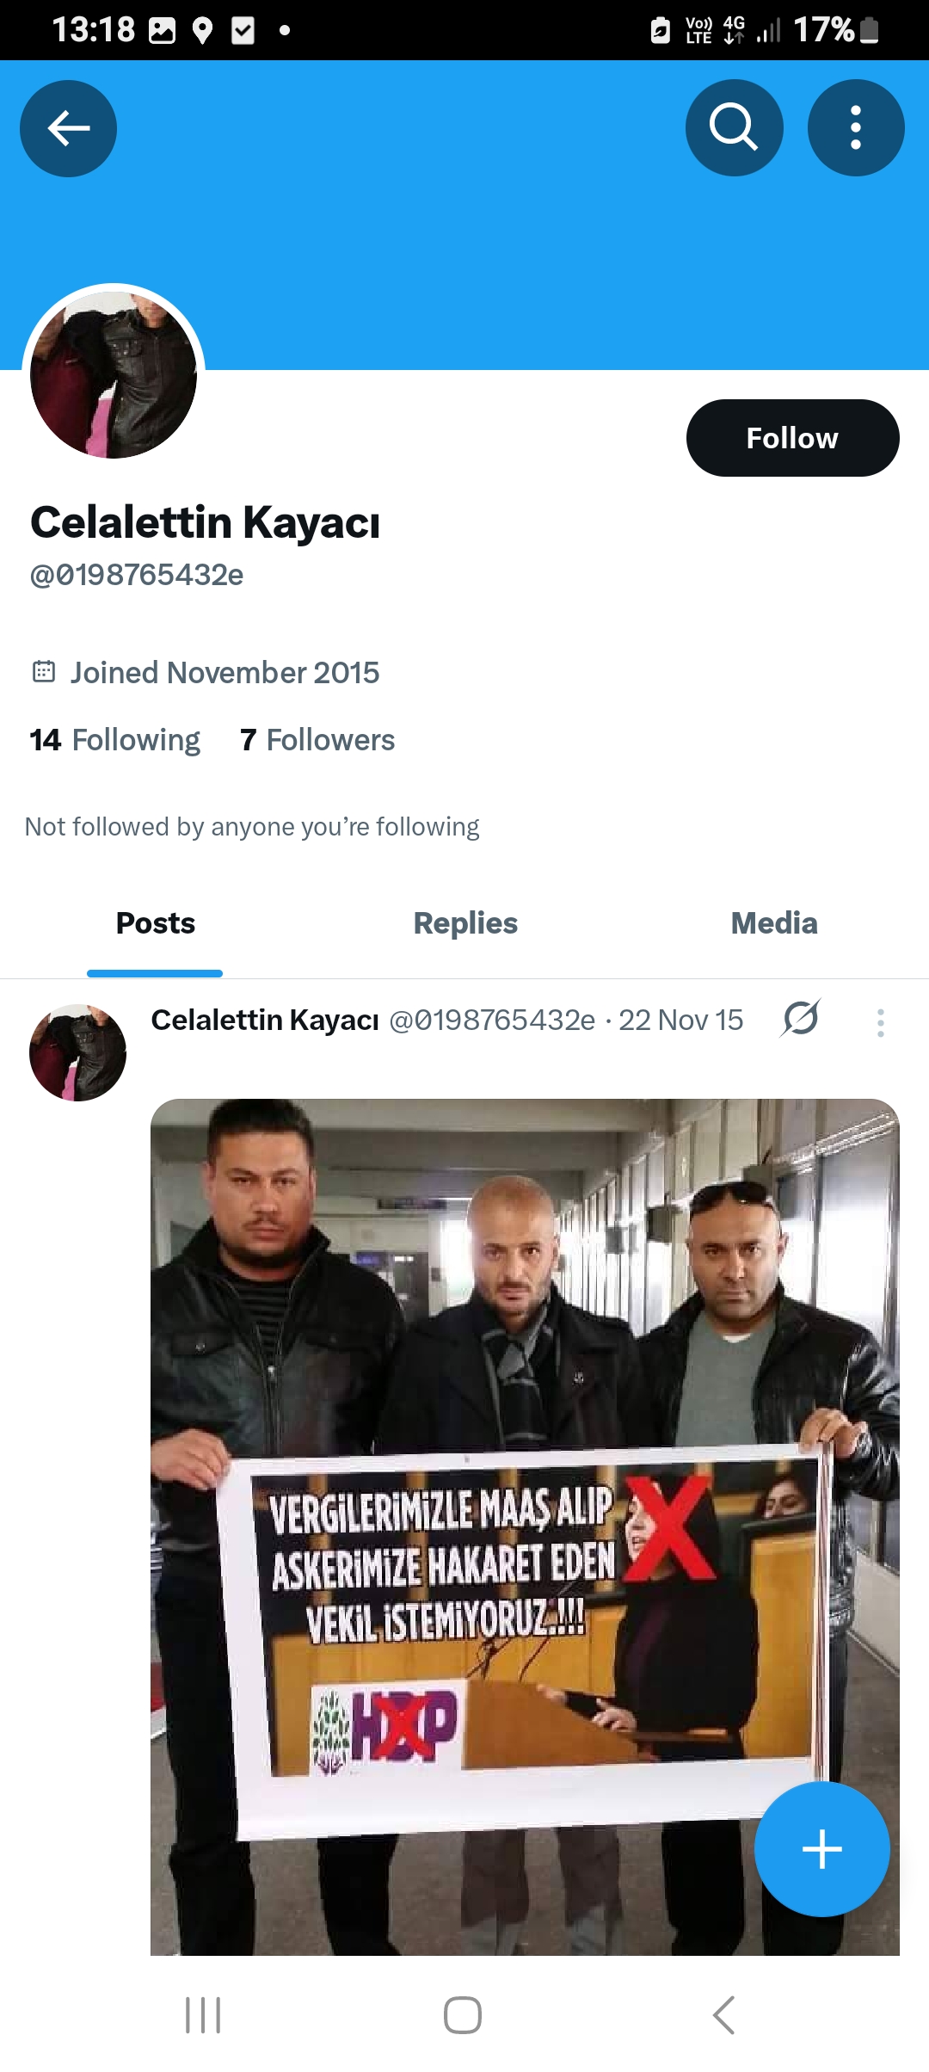Tap the Android recent apps icon
The height and width of the screenshot is (2072, 929).
[x=203, y=2015]
